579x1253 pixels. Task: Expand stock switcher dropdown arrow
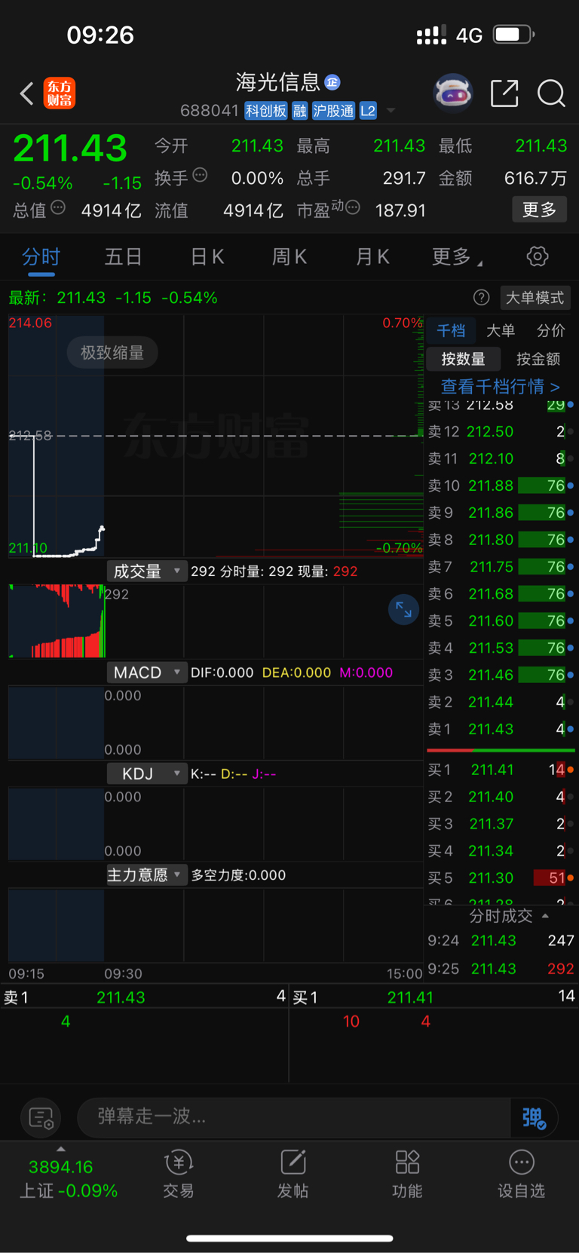point(391,111)
